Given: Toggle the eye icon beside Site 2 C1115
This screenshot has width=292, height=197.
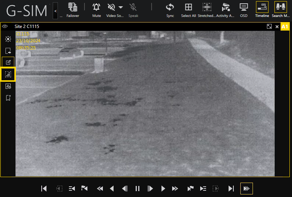Looking at the screenshot, I should (5, 27).
